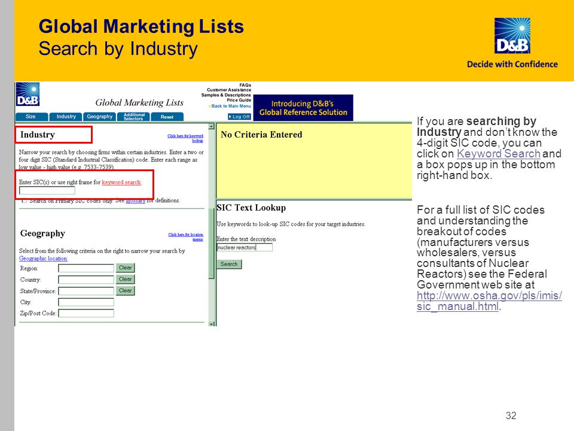Viewport: 574px width, 431px height.
Task: Focus the Country input field
Action: click(x=86, y=280)
